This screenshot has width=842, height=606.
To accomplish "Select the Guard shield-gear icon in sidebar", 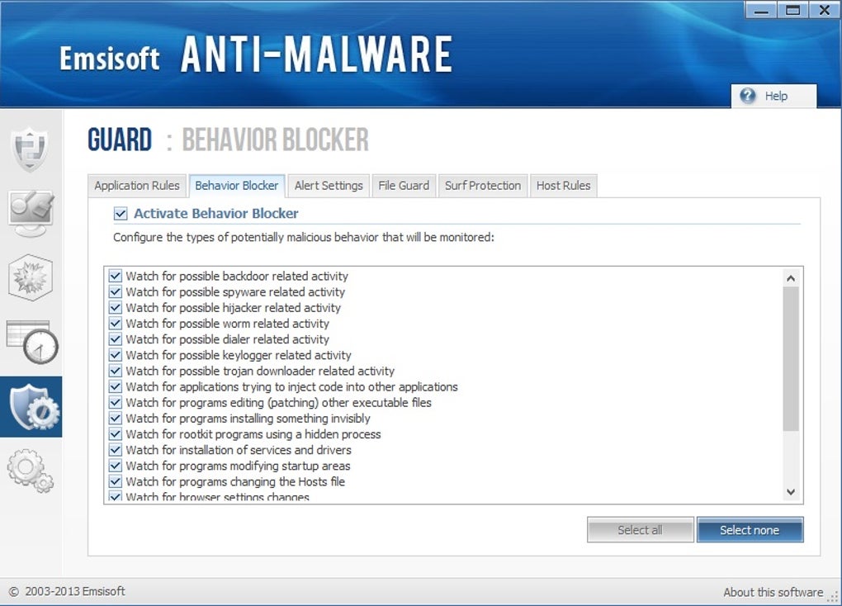I will point(31,407).
